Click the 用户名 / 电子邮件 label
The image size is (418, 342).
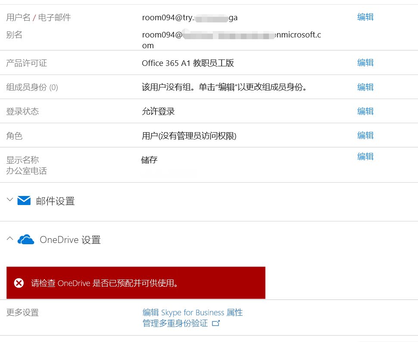[39, 18]
